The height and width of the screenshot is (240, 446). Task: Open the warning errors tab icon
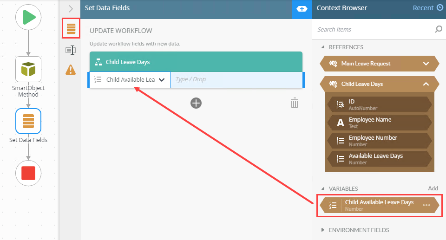[x=71, y=70]
